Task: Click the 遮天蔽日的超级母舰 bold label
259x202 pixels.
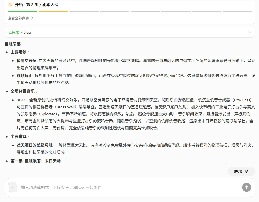Action: 35,145
